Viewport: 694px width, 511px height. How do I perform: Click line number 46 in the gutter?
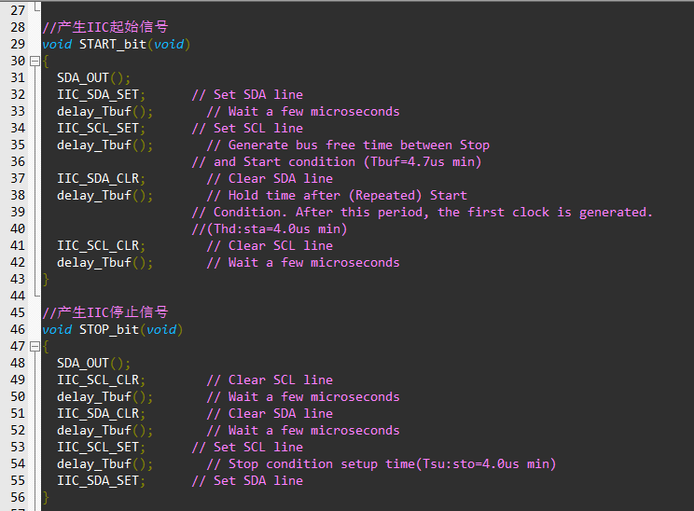[x=18, y=329]
